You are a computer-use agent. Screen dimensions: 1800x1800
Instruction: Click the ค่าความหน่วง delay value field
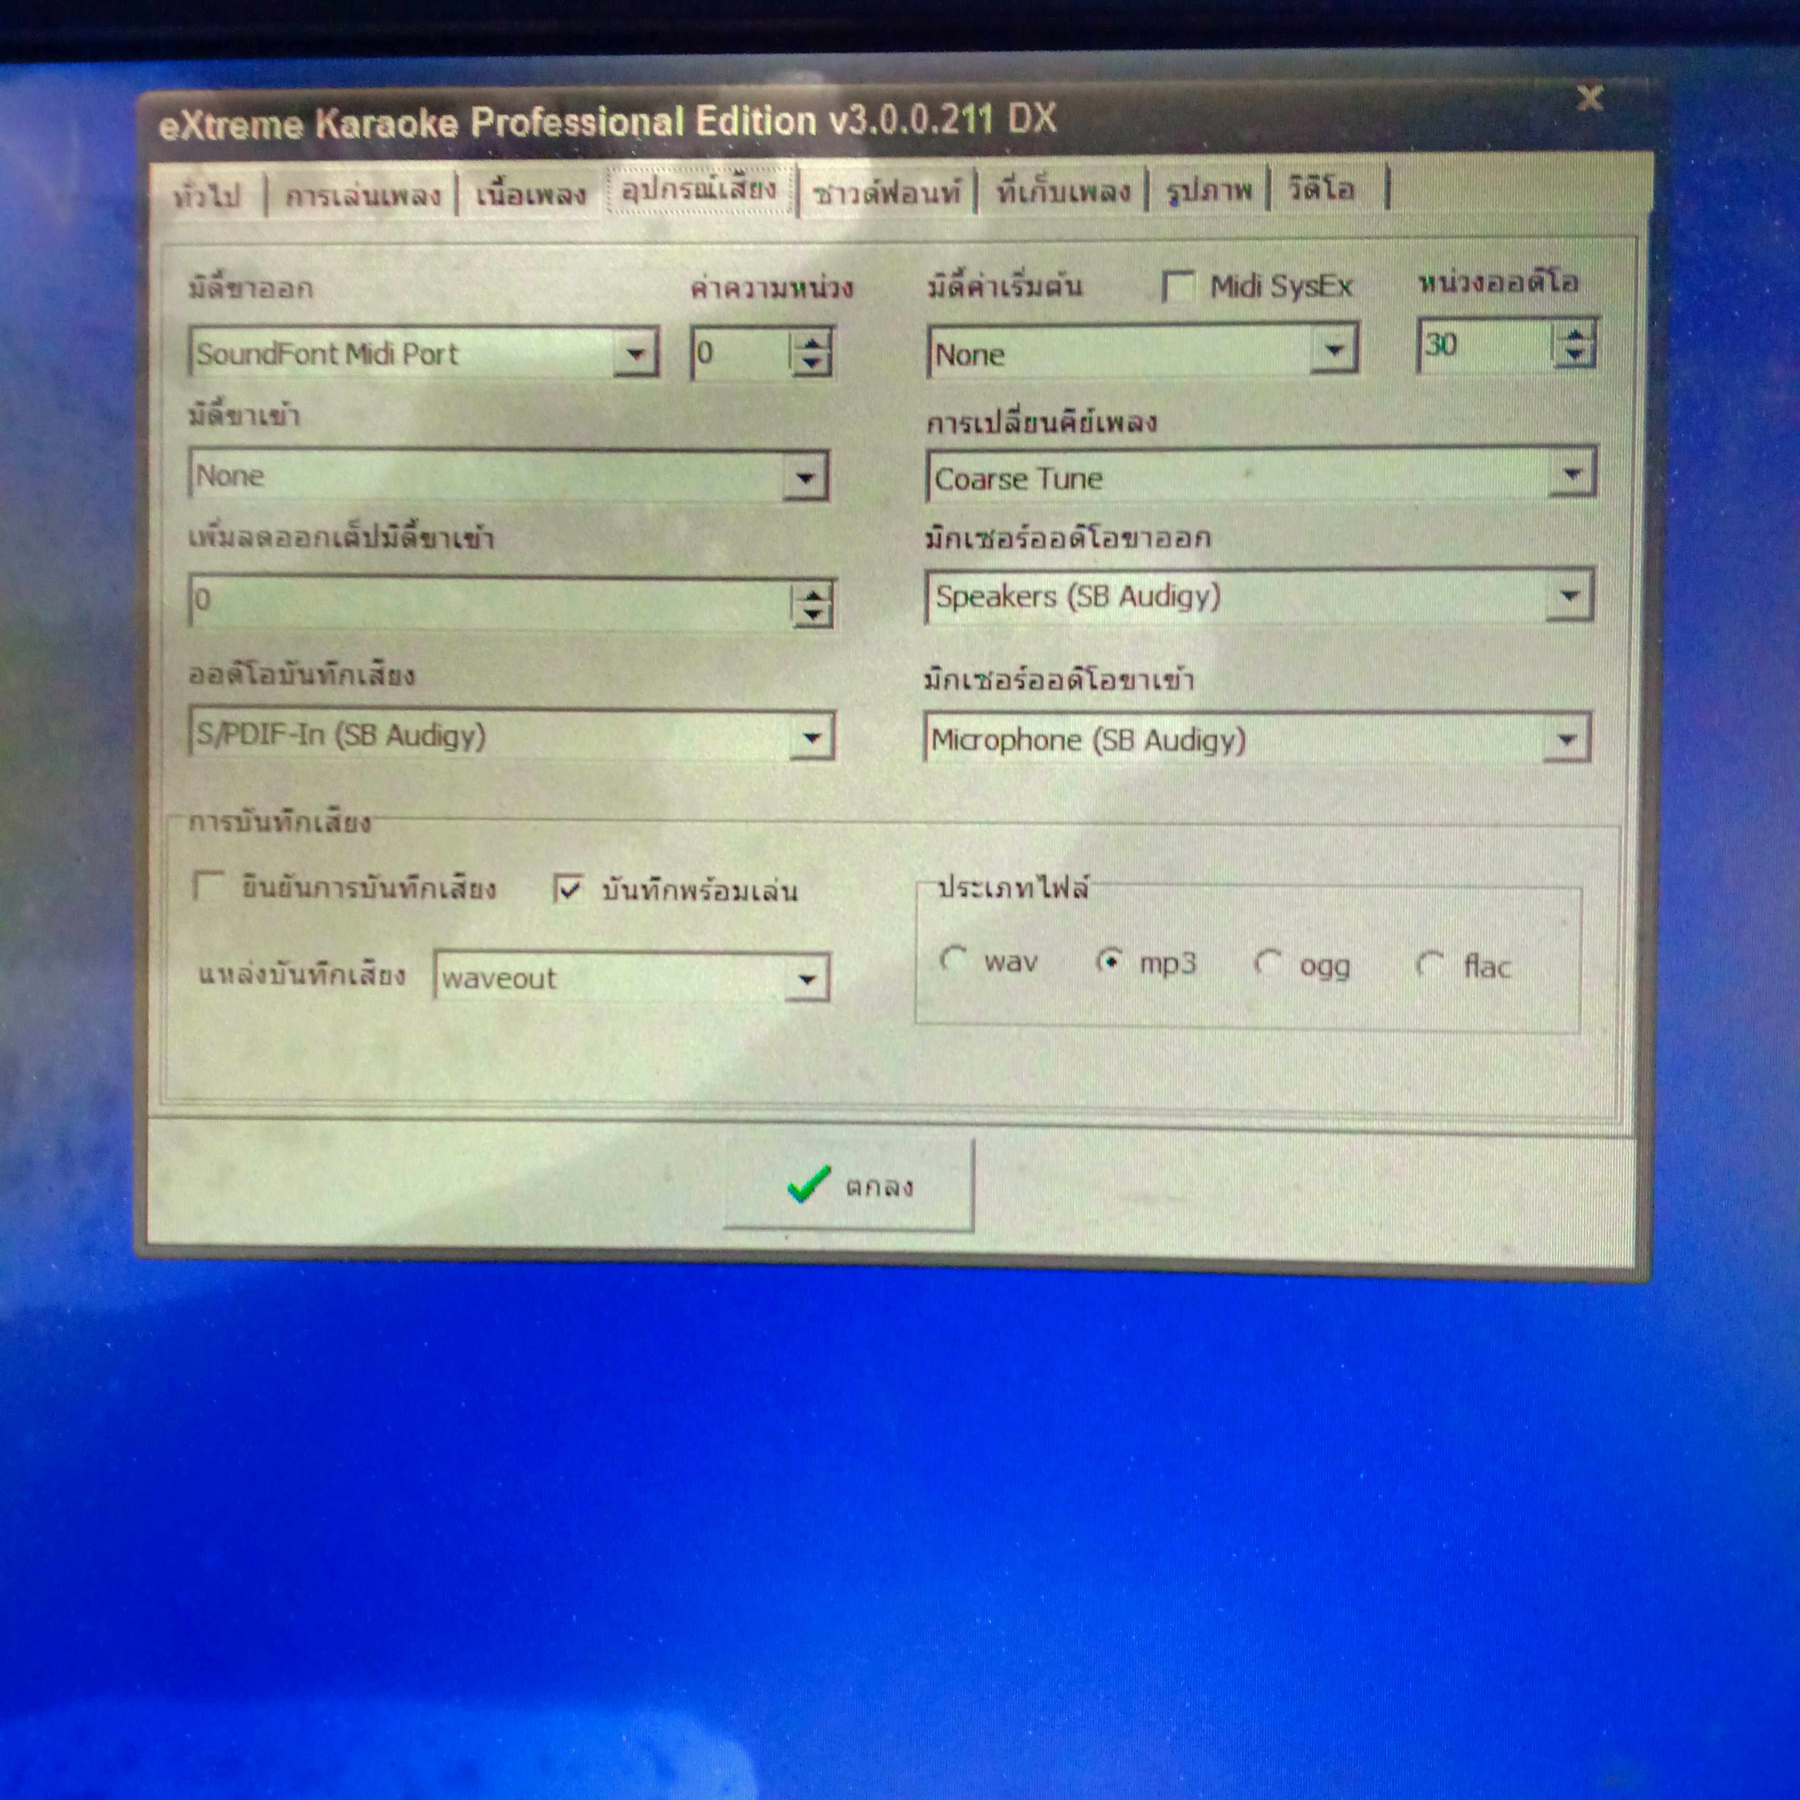[x=742, y=353]
